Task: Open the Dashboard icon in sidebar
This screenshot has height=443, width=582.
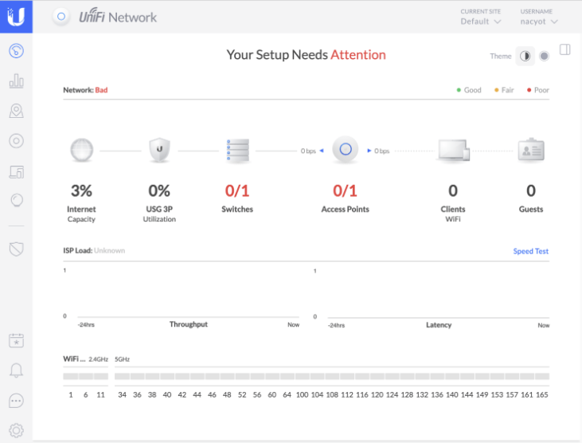Action: (x=17, y=50)
